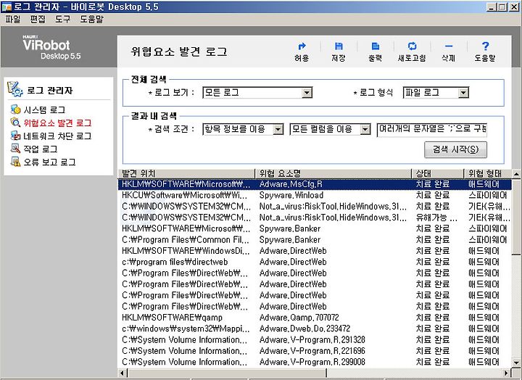Select the 오류 보고 로그 entry
522x380 pixels.
click(x=49, y=162)
